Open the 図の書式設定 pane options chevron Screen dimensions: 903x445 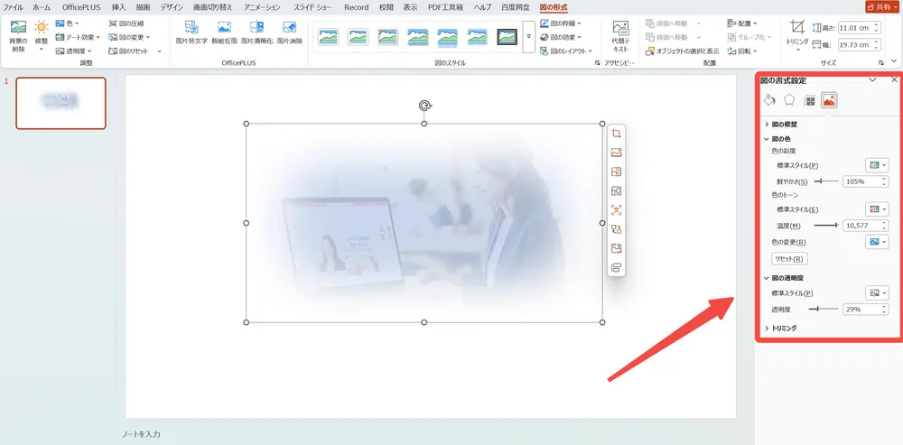click(872, 80)
